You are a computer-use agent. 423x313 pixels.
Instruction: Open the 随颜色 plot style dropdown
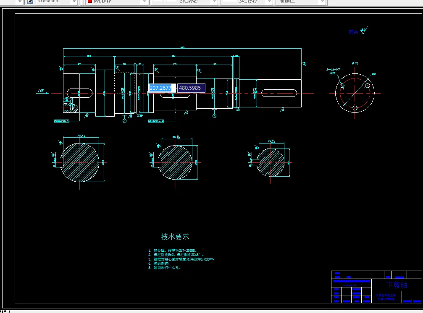(322, 2)
